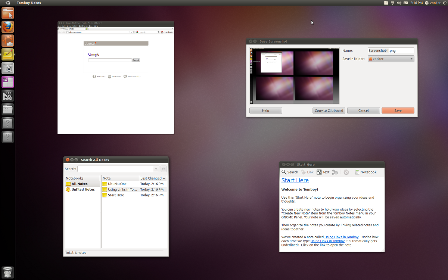Click the Link icon in the note toolbar
Screen dimensions: 448x280
point(307,172)
